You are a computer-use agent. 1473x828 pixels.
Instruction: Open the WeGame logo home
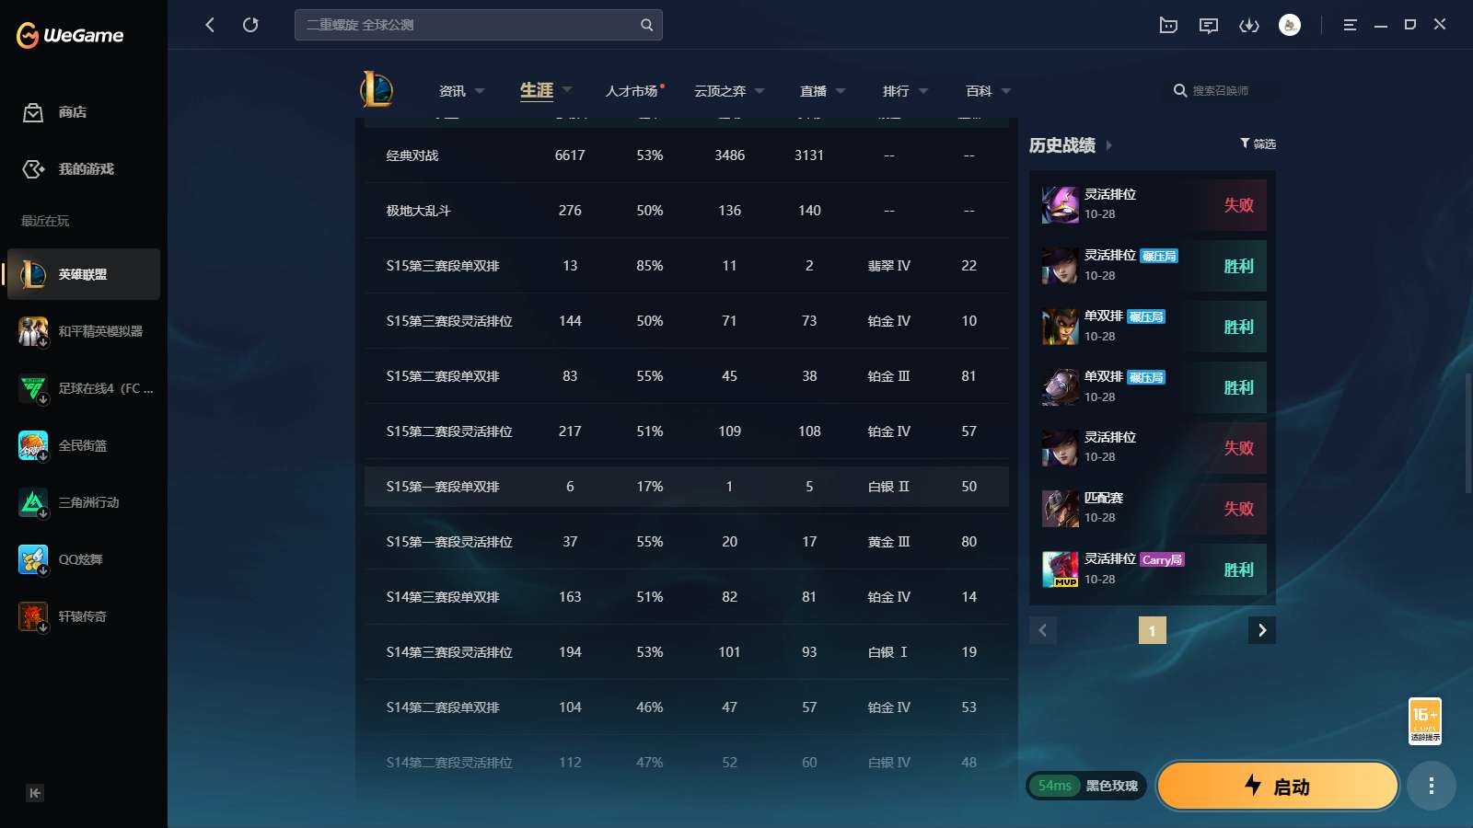(x=69, y=34)
